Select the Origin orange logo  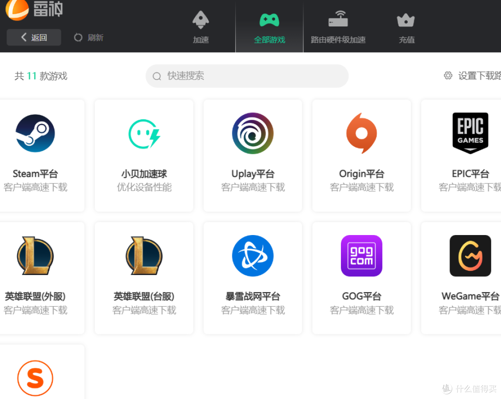point(362,133)
